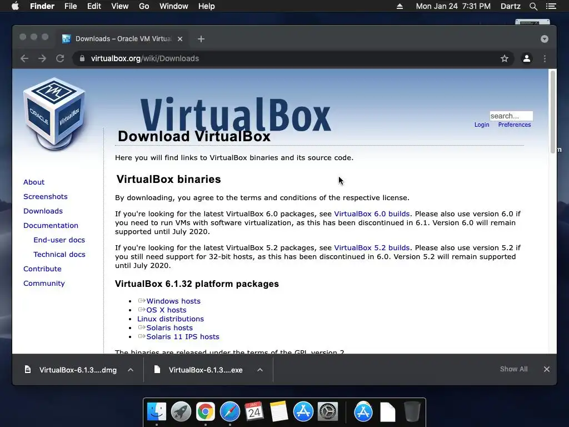The image size is (569, 427).
Task: Follow the VirtualBox 5.2 builds link
Action: tap(372, 248)
